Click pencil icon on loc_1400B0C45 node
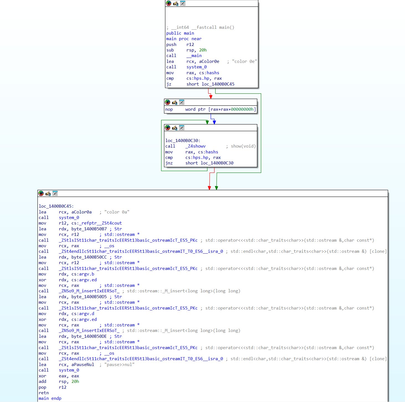The height and width of the screenshot is (402, 405). [x=48, y=193]
